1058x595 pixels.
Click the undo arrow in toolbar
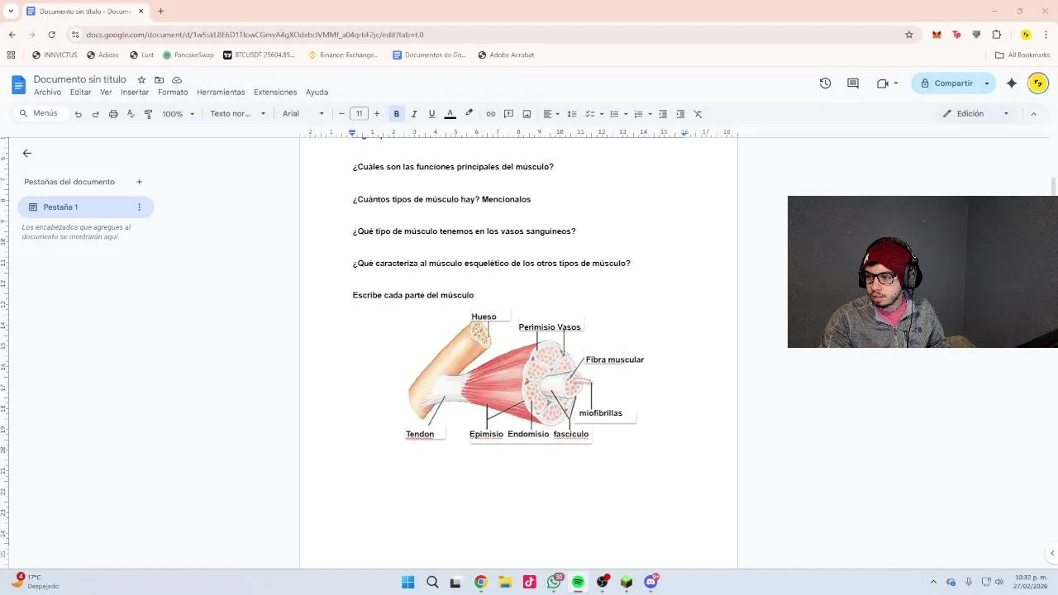click(79, 114)
